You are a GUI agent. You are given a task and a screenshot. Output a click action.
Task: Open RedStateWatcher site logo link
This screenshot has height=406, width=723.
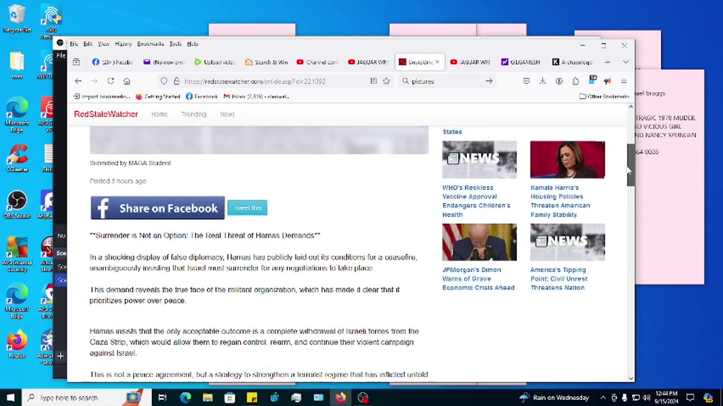(106, 114)
